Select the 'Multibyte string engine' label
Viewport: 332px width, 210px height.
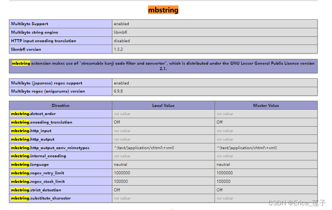pos(35,32)
